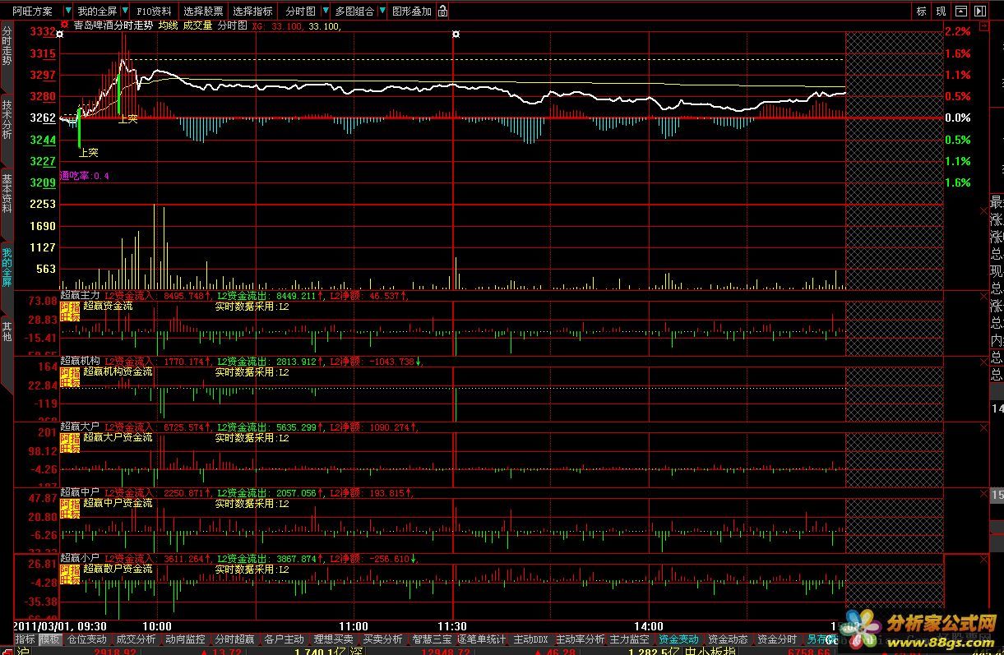Screen dimensions: 1004x655
Task: Click the skip-to-end icon in top right toolbar
Action: tap(979, 12)
